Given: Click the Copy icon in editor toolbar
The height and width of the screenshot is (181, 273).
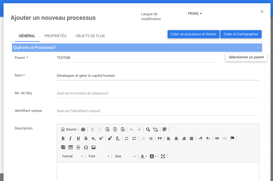Looking at the screenshot, I should coord(100,129).
